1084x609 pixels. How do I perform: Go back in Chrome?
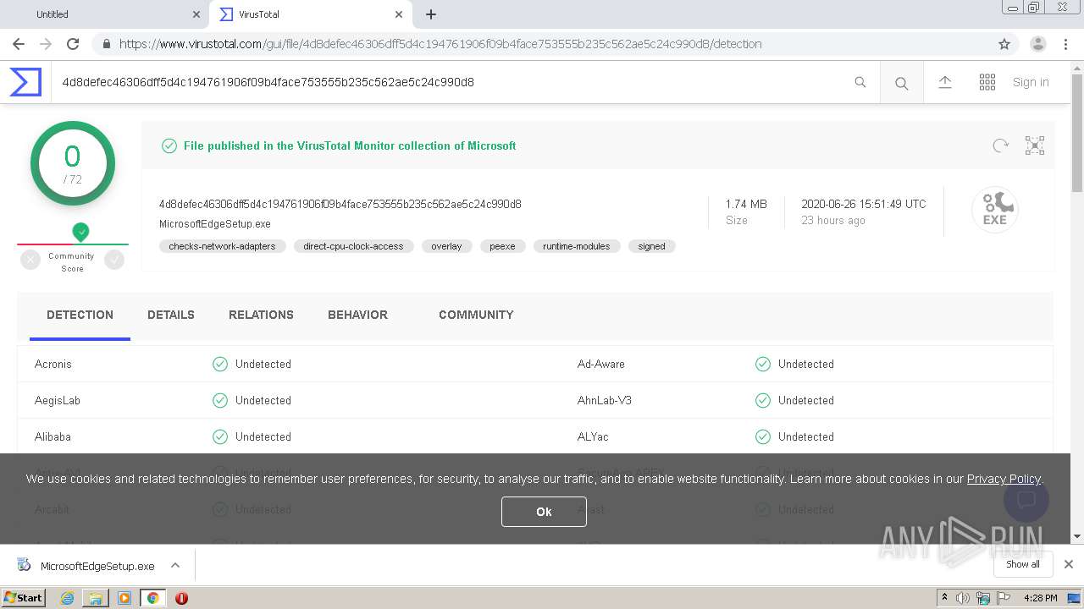point(19,44)
